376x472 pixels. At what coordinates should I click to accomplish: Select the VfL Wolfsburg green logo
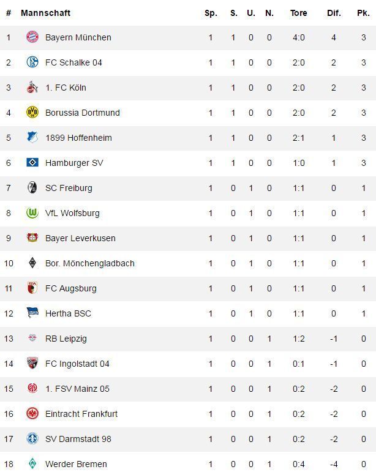32,213
